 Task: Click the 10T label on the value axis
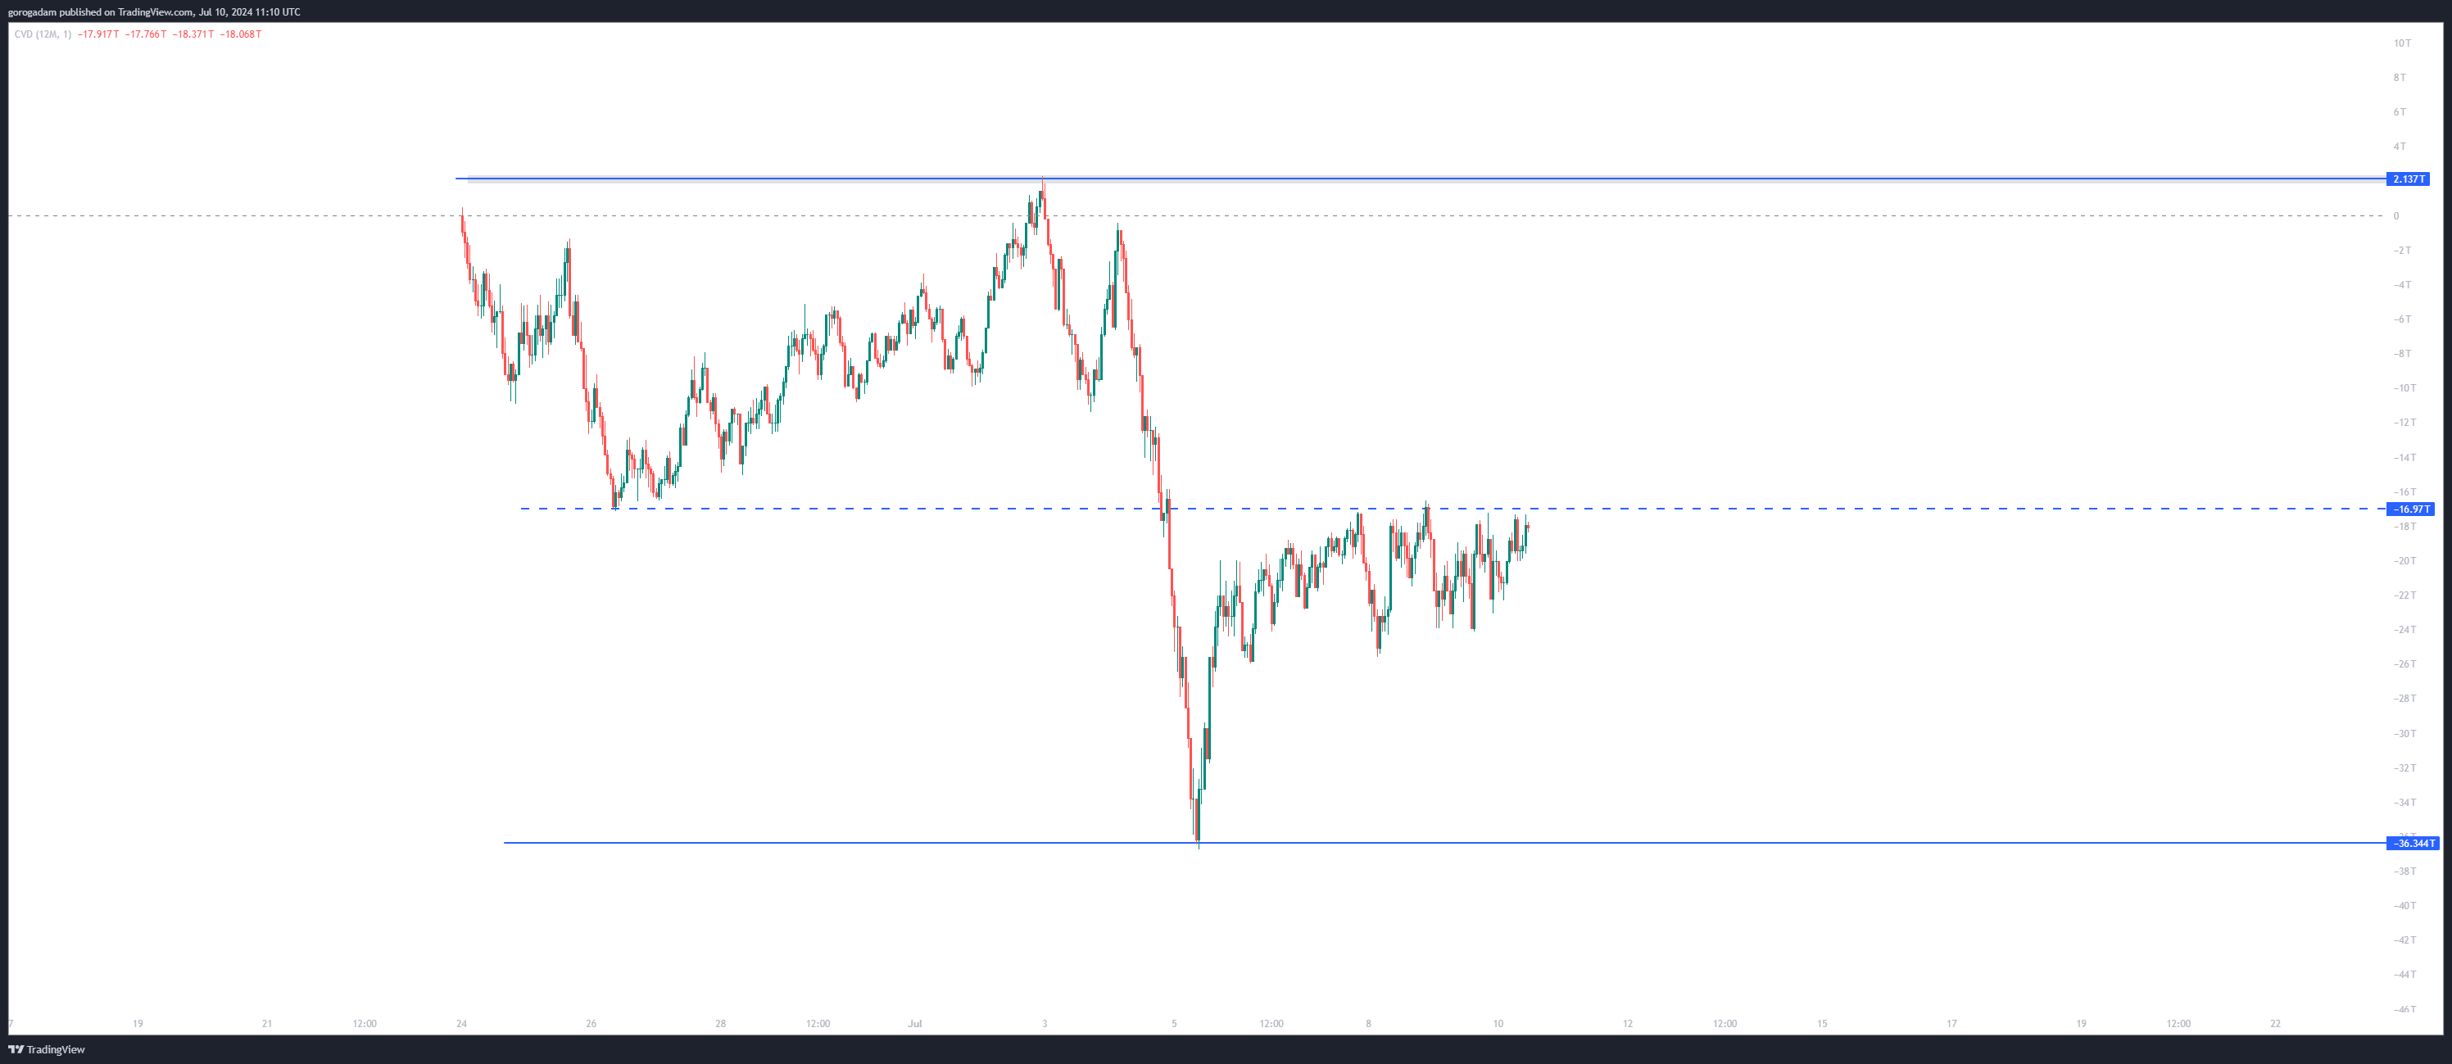point(2403,43)
